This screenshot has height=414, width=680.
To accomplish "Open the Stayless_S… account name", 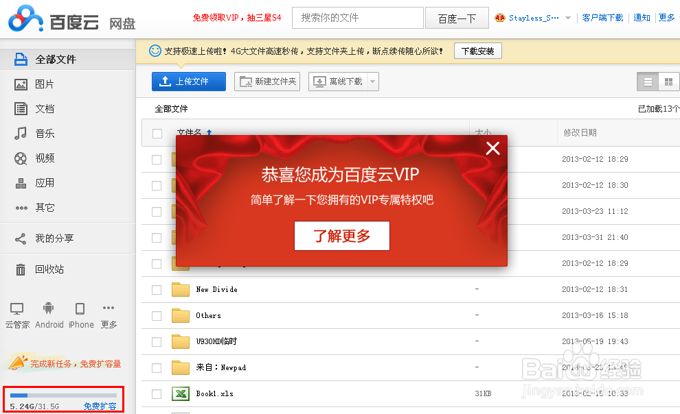I will pyautogui.click(x=534, y=18).
